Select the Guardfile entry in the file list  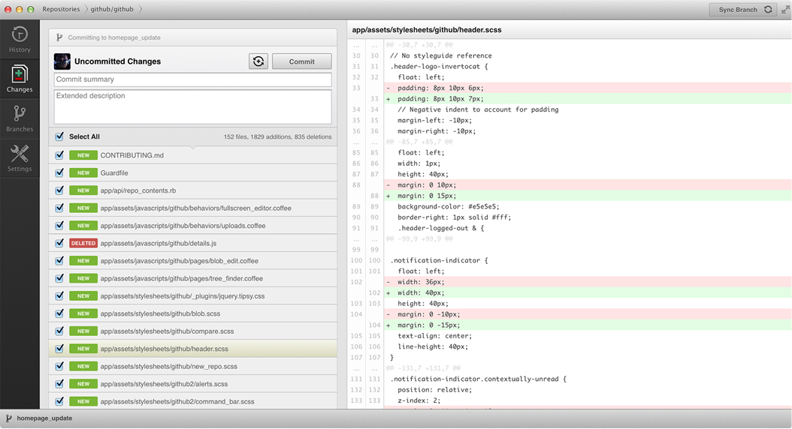[114, 173]
